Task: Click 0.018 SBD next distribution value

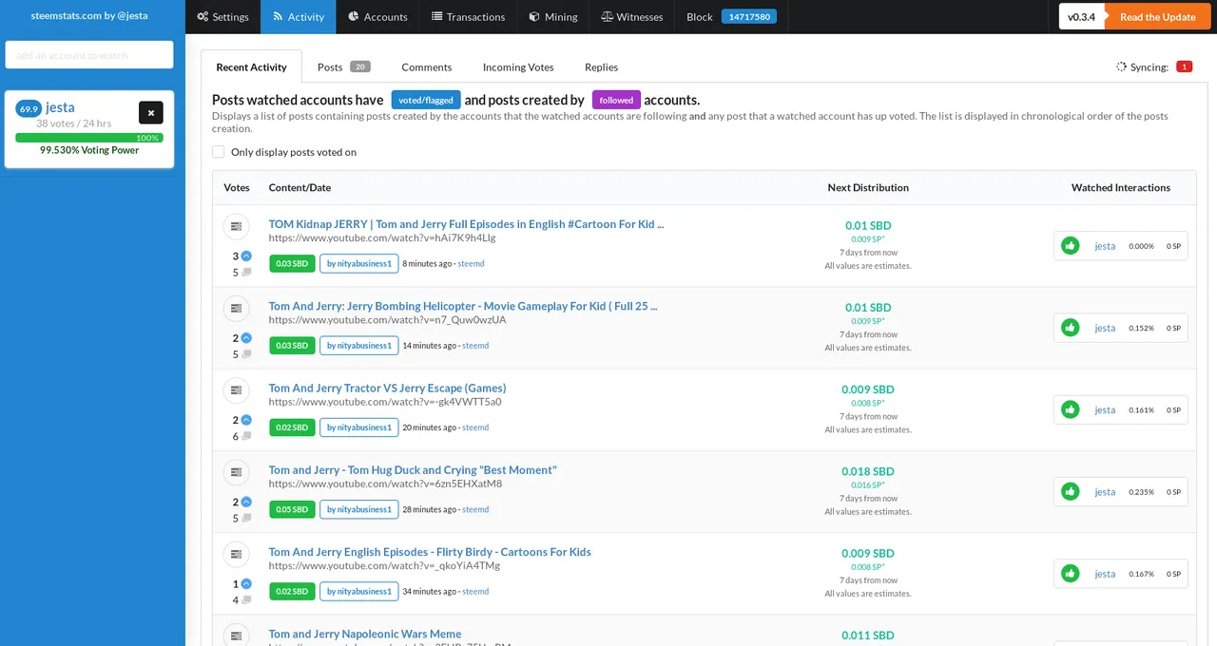Action: [x=868, y=471]
